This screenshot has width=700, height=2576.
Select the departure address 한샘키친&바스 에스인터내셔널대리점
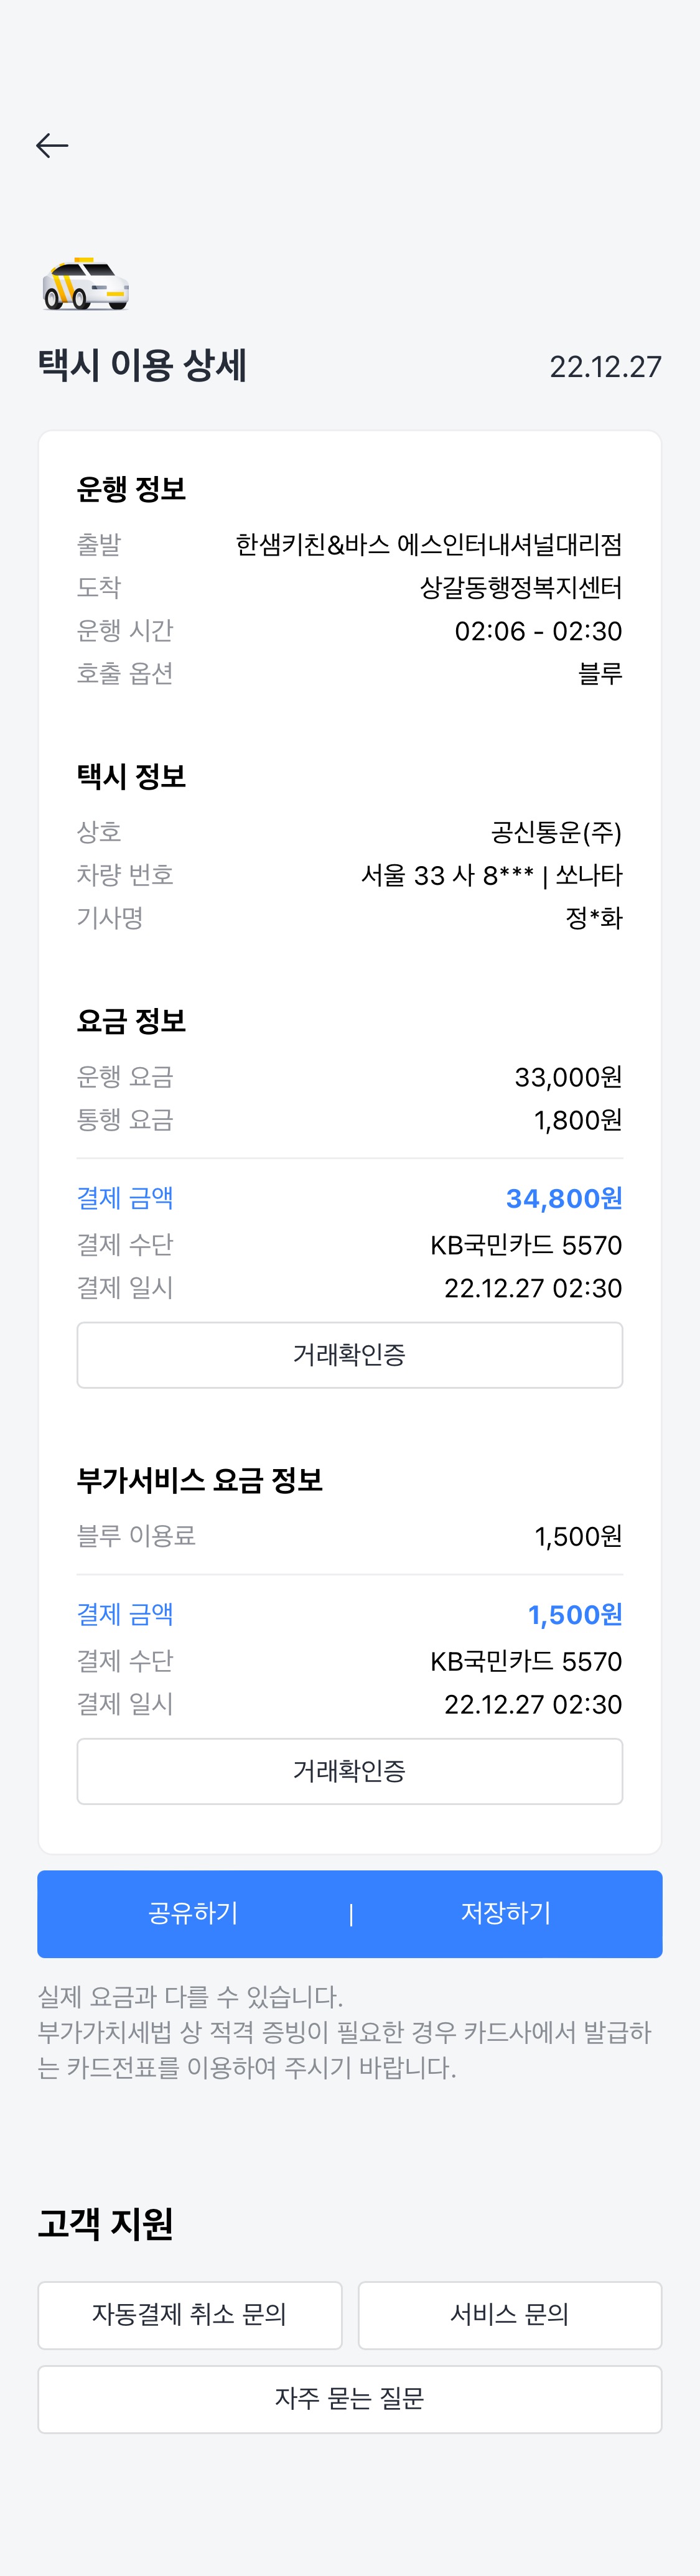tap(428, 545)
